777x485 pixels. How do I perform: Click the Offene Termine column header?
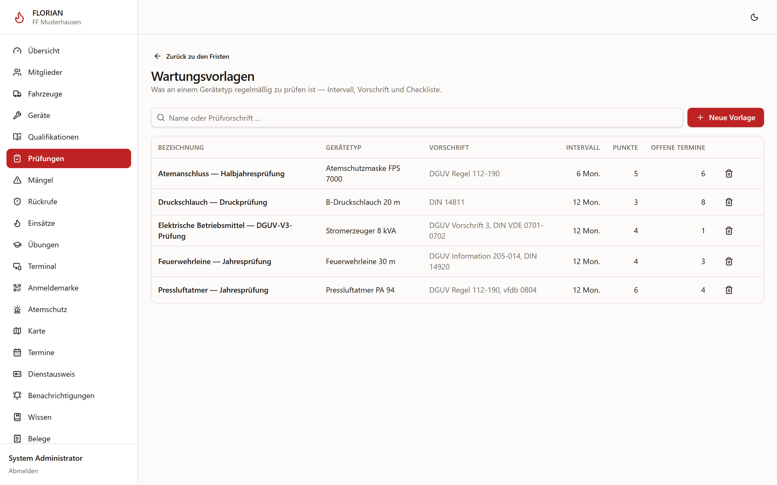[x=678, y=148]
